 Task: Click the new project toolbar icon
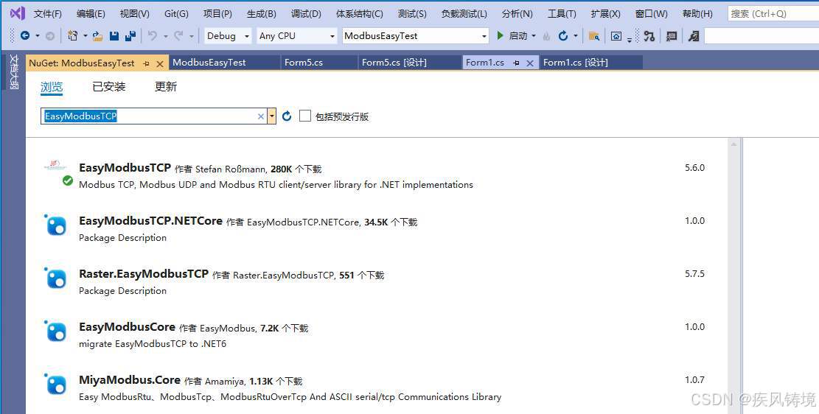(72, 36)
